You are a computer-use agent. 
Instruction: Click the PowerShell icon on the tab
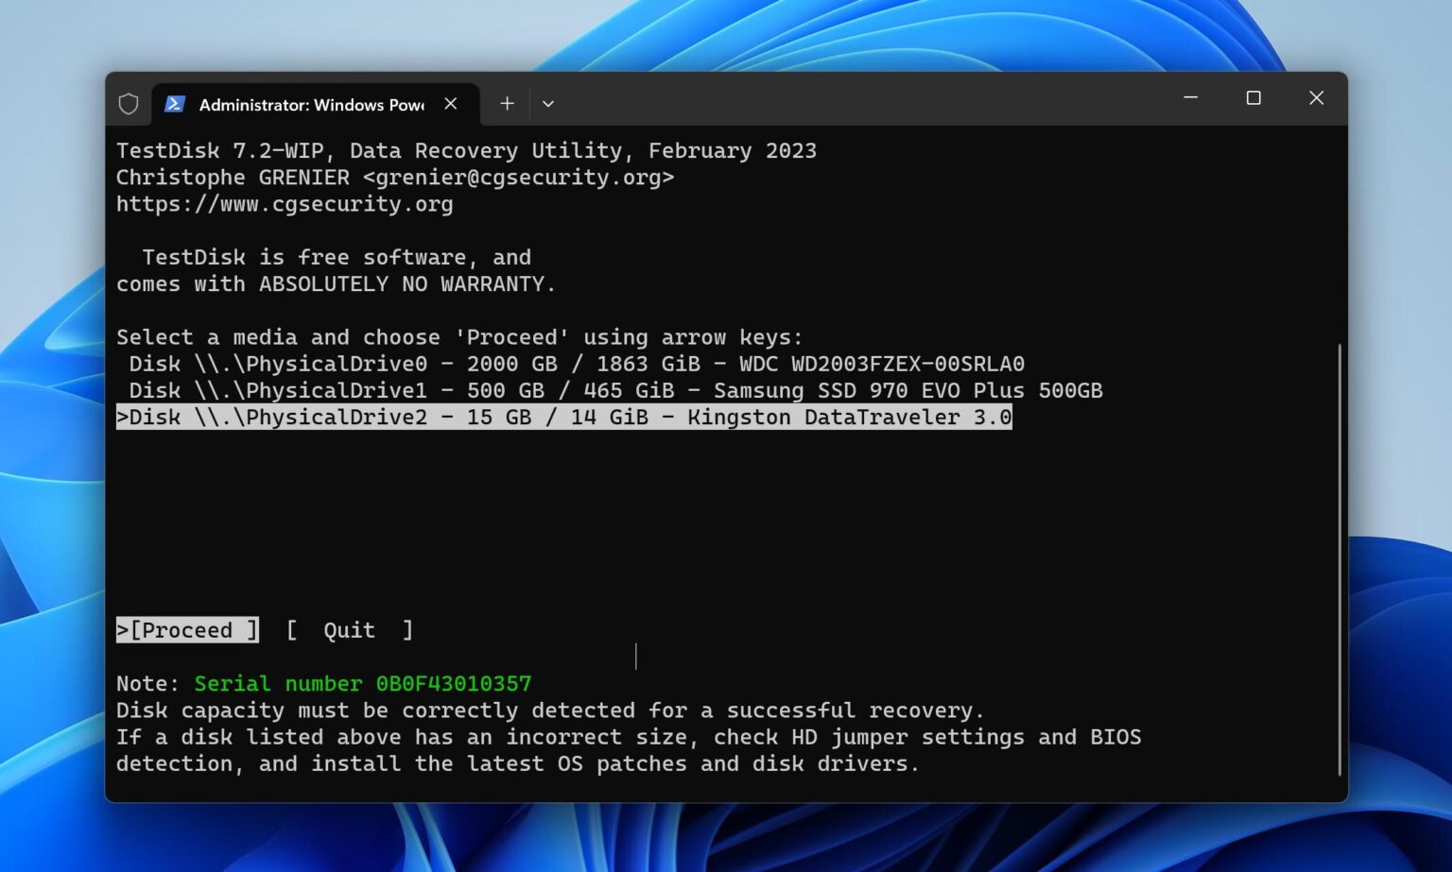174,104
